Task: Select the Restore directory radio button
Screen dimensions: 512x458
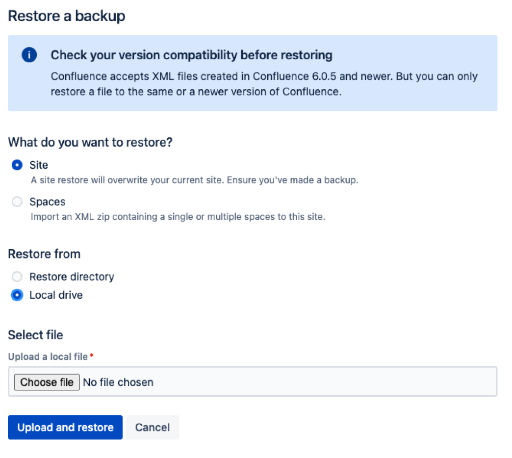Action: tap(17, 277)
